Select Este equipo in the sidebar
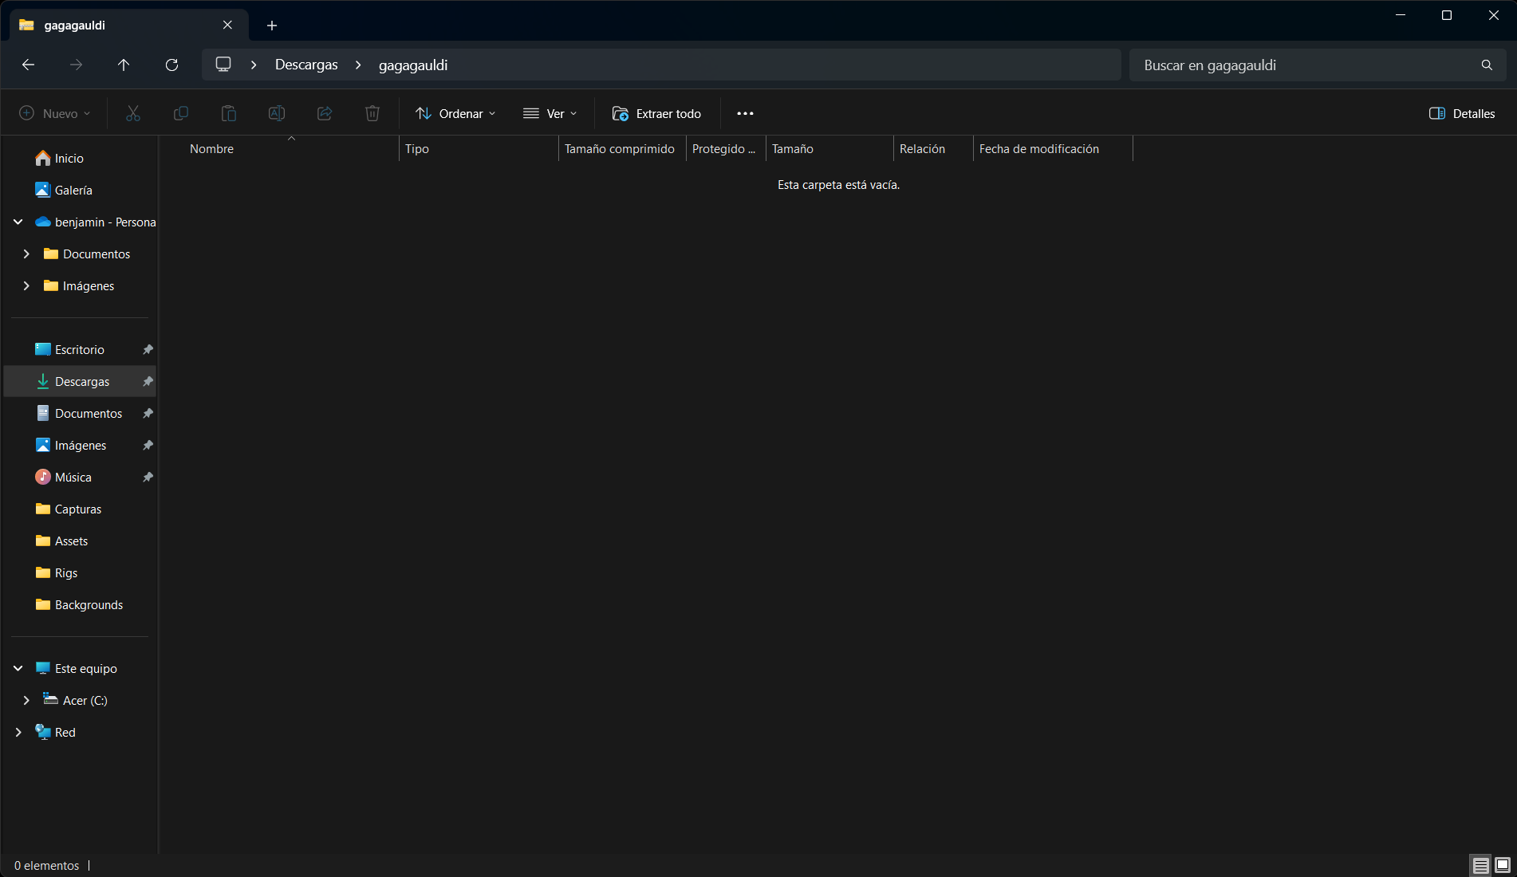 [x=80, y=668]
